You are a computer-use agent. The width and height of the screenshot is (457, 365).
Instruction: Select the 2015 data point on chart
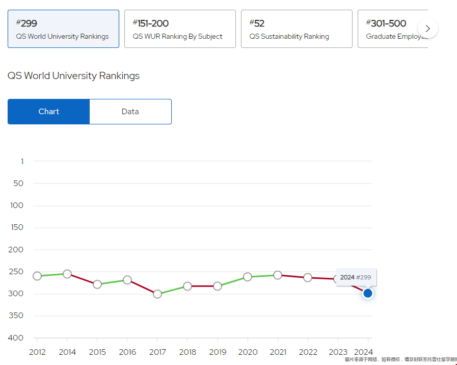(97, 284)
